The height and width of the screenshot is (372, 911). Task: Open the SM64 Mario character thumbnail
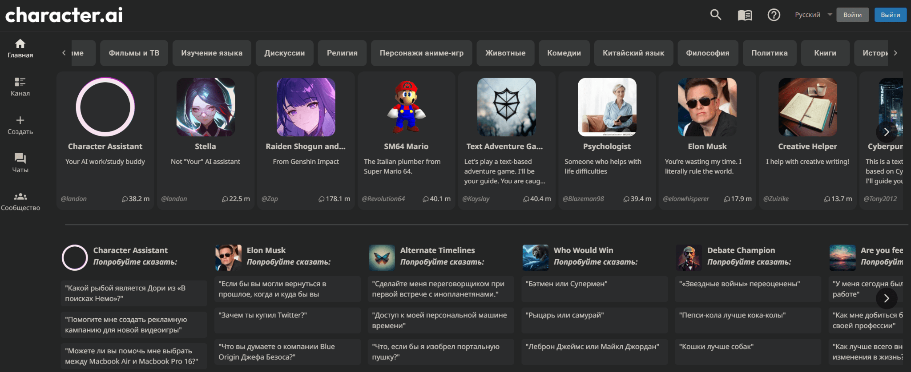click(x=406, y=107)
